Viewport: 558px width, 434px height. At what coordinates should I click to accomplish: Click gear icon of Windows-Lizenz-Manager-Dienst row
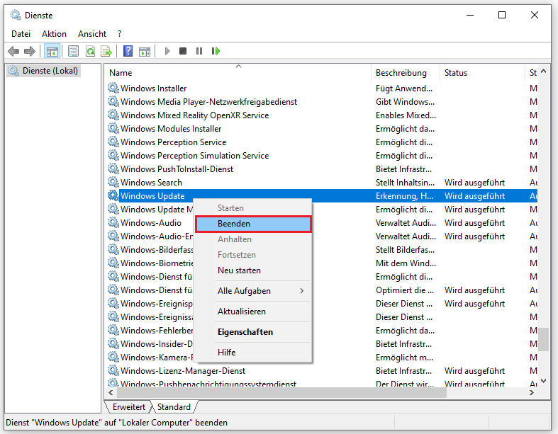point(113,370)
